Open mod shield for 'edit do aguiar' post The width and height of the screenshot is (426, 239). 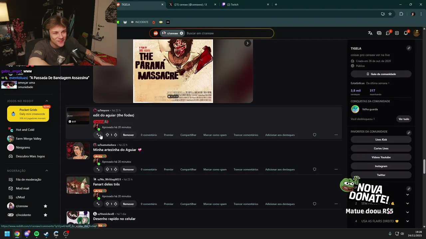point(315,135)
